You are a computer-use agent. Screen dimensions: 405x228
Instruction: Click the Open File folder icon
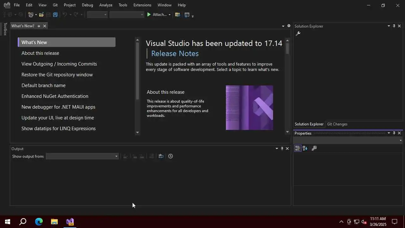pos(41,15)
